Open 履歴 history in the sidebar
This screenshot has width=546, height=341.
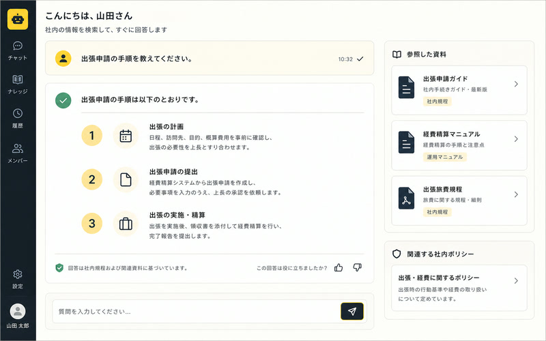point(18,119)
